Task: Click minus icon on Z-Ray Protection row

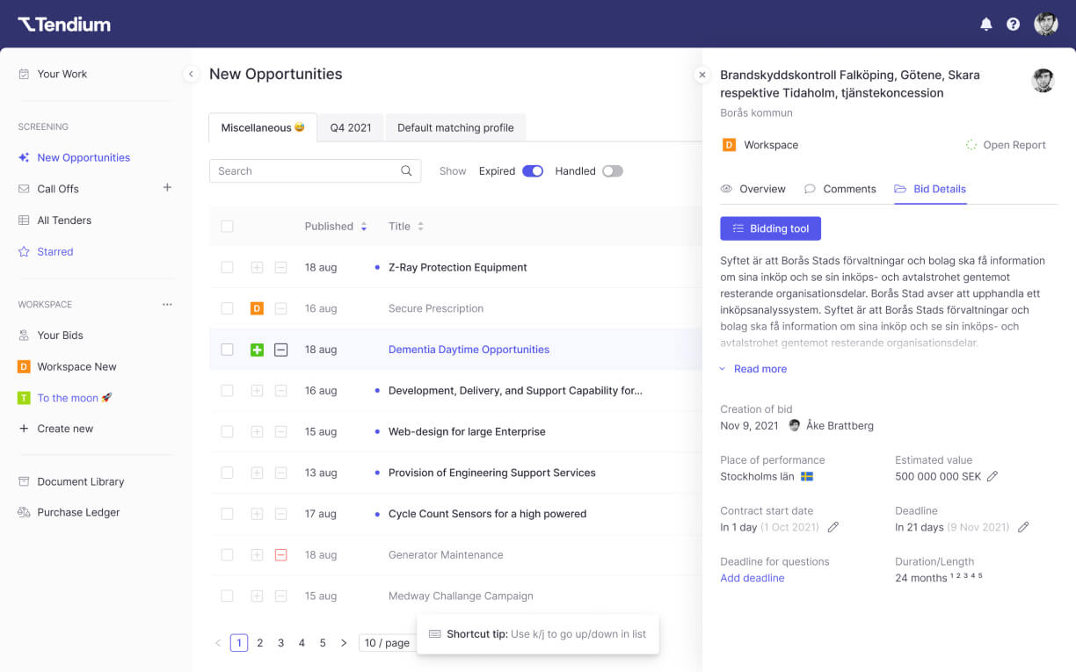Action: [280, 267]
